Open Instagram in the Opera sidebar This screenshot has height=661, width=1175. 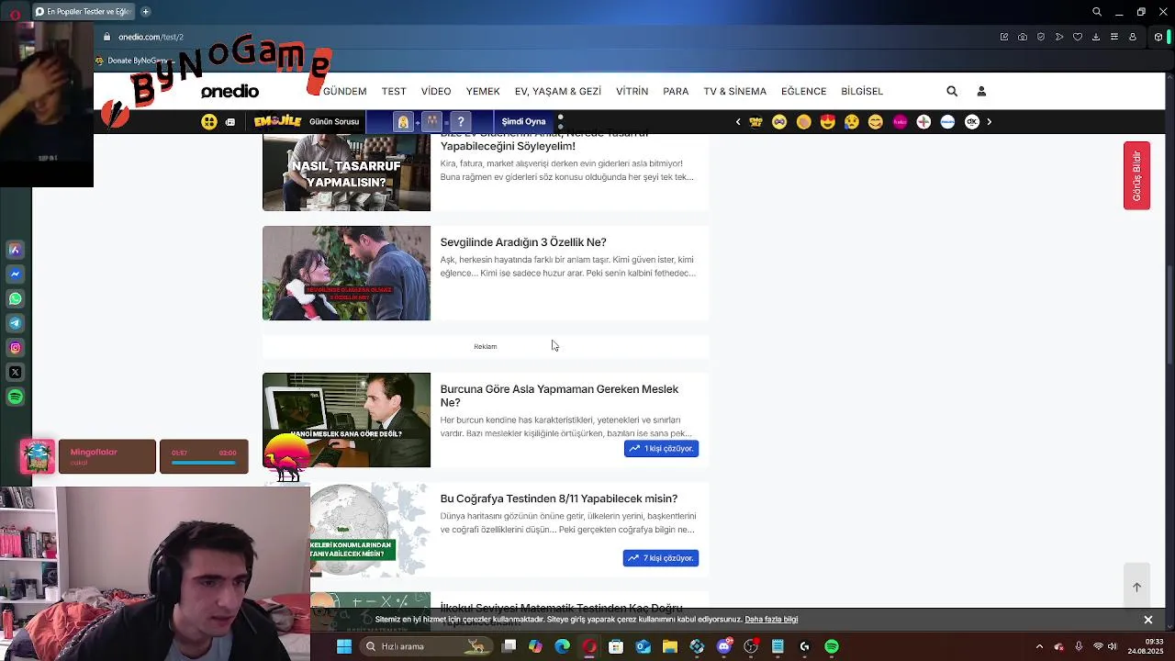point(16,348)
